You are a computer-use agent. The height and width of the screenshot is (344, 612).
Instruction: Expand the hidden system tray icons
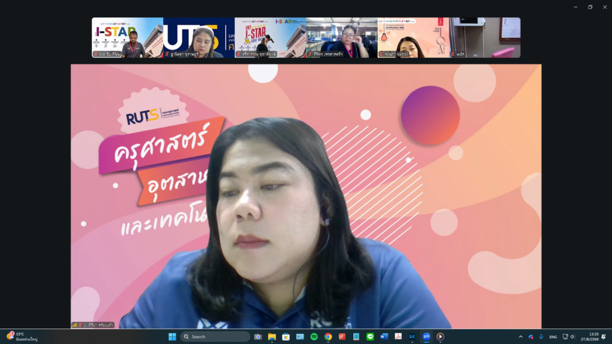(521, 337)
